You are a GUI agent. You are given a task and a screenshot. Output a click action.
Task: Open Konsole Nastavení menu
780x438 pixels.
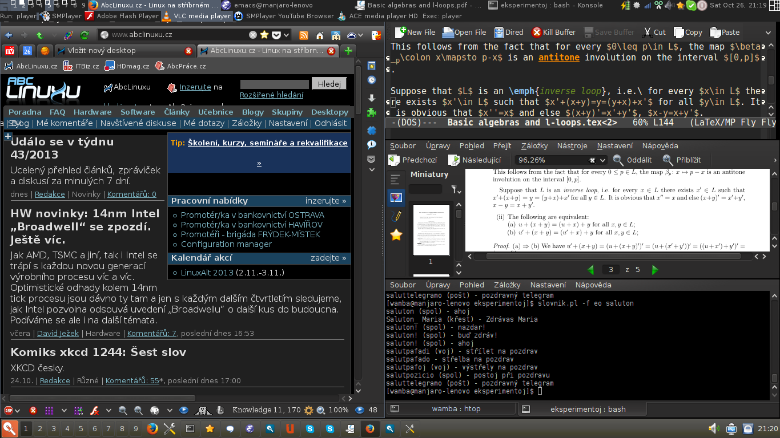point(548,285)
